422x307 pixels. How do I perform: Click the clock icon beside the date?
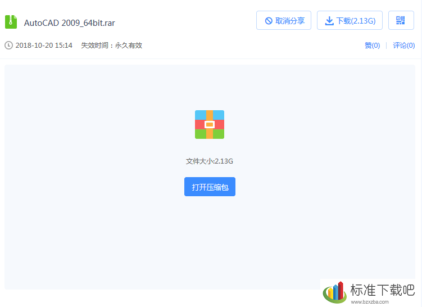pyautogui.click(x=8, y=45)
